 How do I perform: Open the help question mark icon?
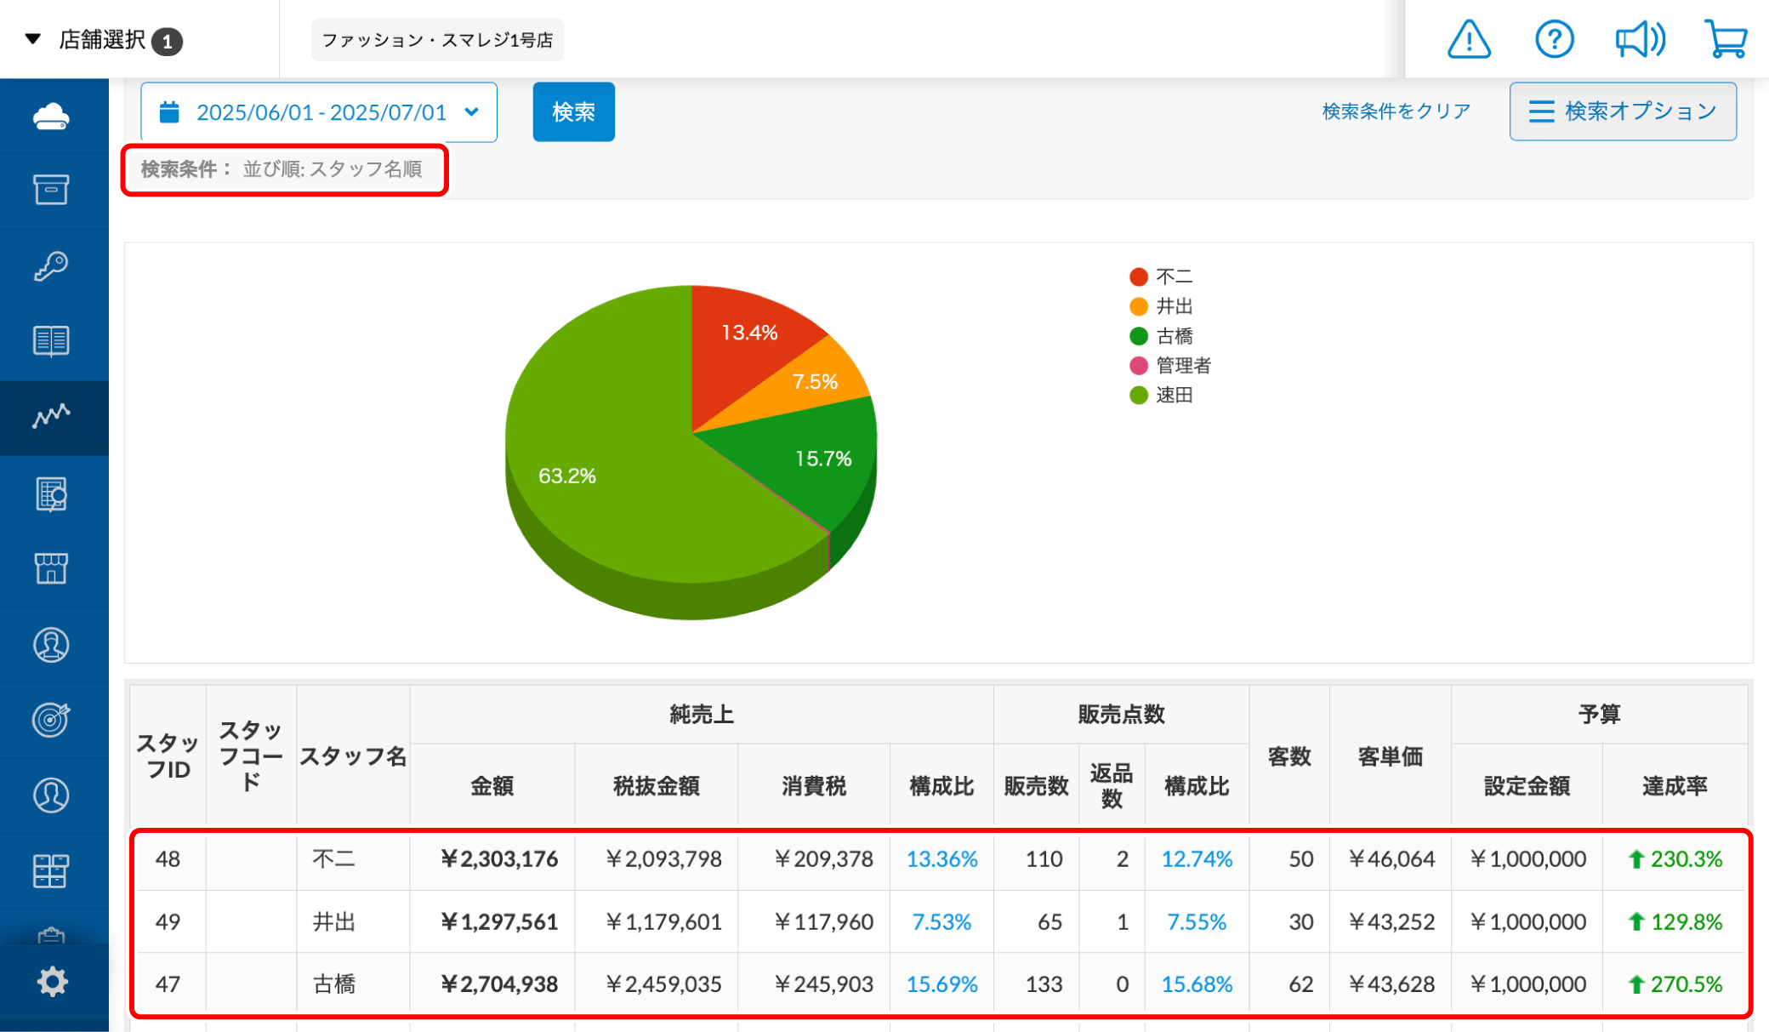(x=1554, y=40)
